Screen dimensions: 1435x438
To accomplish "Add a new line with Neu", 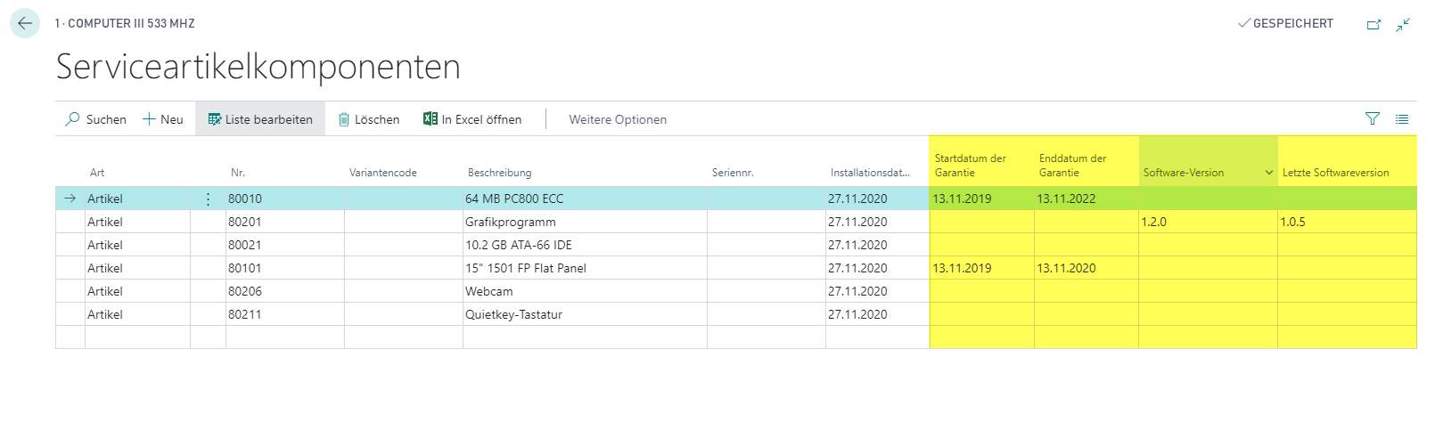I will pos(163,119).
